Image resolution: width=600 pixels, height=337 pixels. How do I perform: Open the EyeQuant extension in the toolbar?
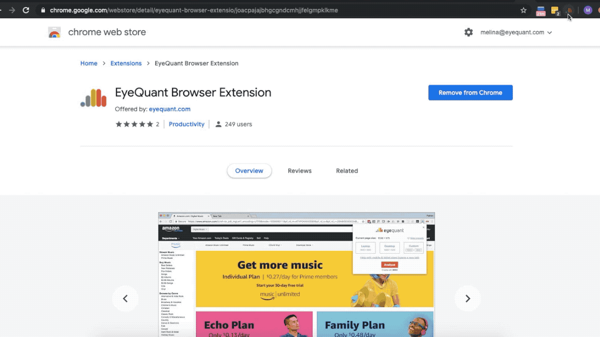click(x=570, y=10)
